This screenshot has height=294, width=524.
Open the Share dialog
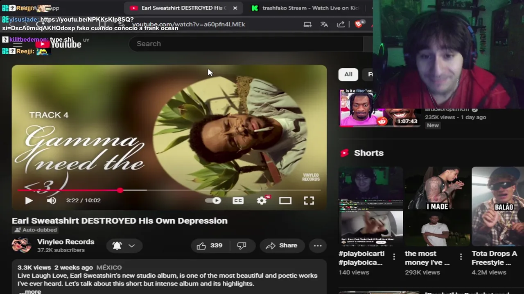281,245
